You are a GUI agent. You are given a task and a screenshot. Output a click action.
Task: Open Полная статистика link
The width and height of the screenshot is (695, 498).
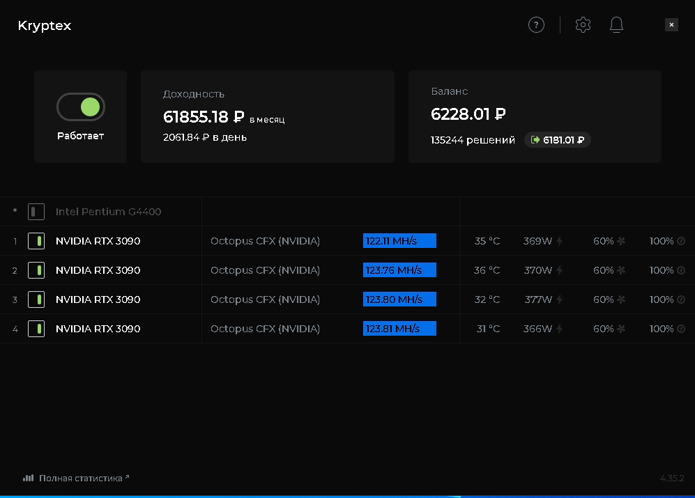(81, 478)
